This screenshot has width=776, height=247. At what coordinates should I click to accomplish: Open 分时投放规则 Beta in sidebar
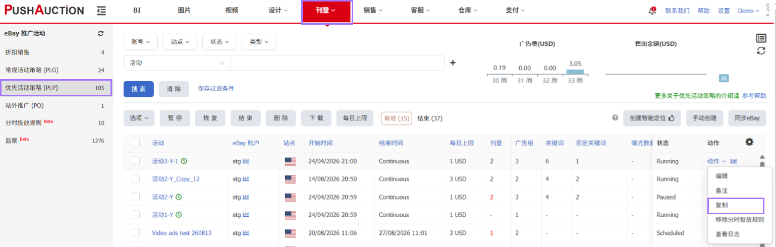point(56,123)
